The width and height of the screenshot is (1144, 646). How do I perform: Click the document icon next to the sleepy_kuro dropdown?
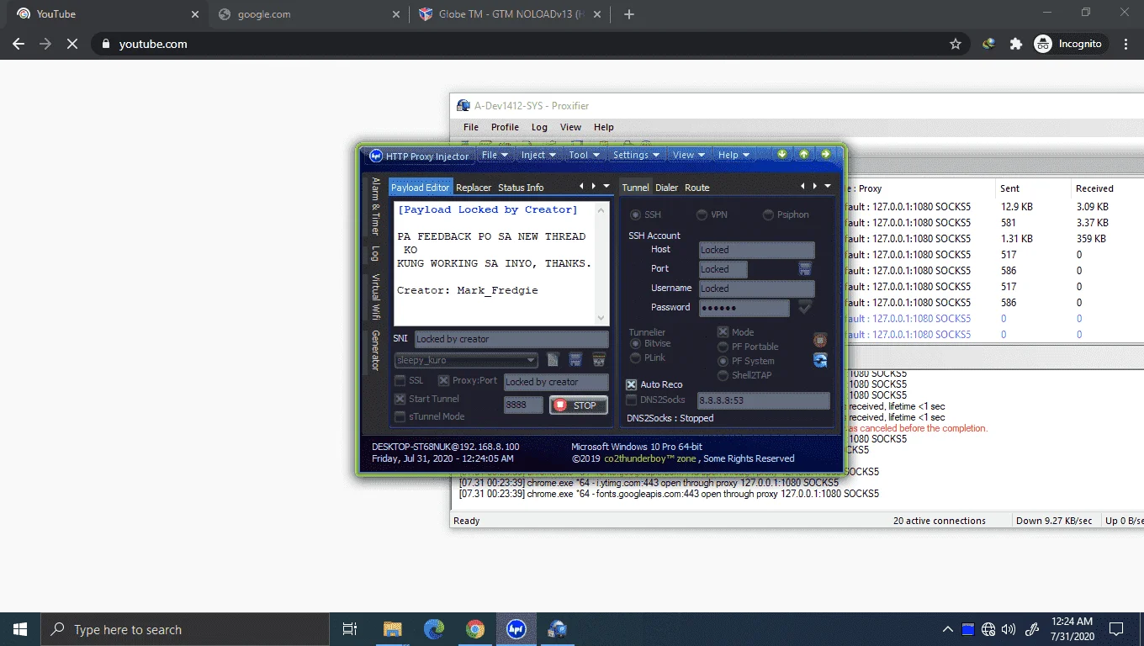(x=553, y=360)
